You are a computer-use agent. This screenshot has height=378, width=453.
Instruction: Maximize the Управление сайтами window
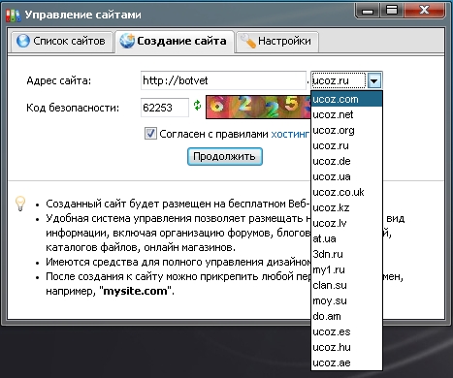392,11
